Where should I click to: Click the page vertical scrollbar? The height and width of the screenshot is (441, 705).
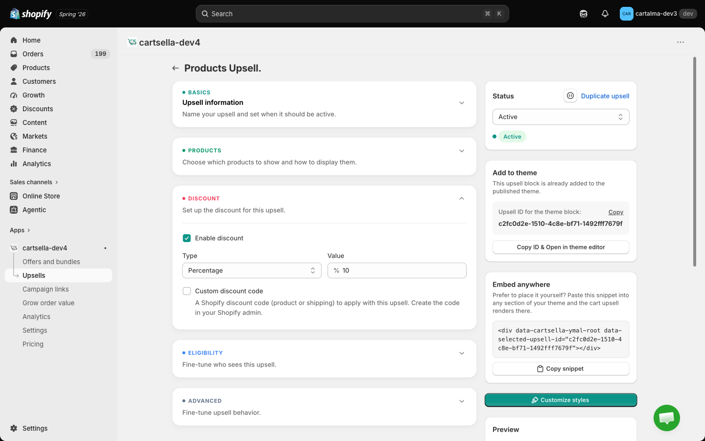695,162
